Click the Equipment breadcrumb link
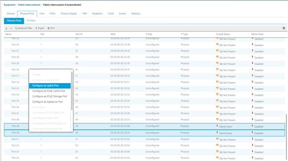Viewport: 288px width, 161px height. pyautogui.click(x=10, y=5)
